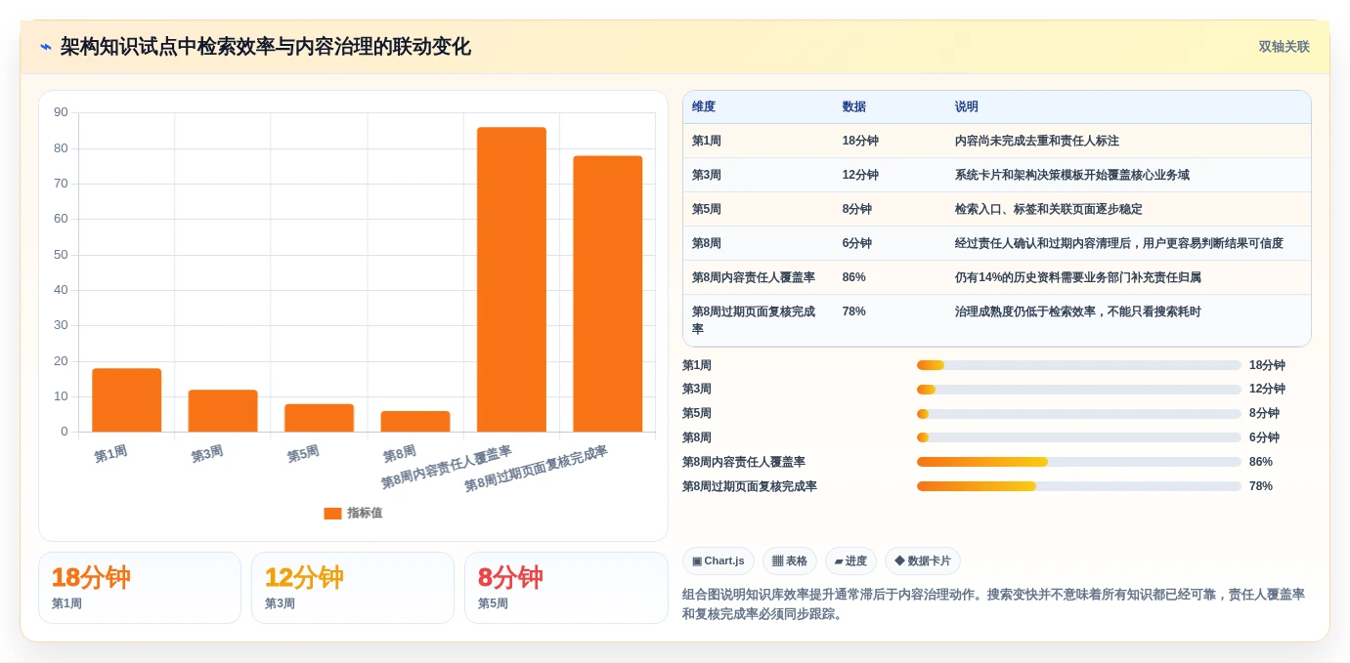Click the 第8周过期页面复核完成率 table row label
This screenshot has height=663, width=1350.
pyautogui.click(x=754, y=320)
